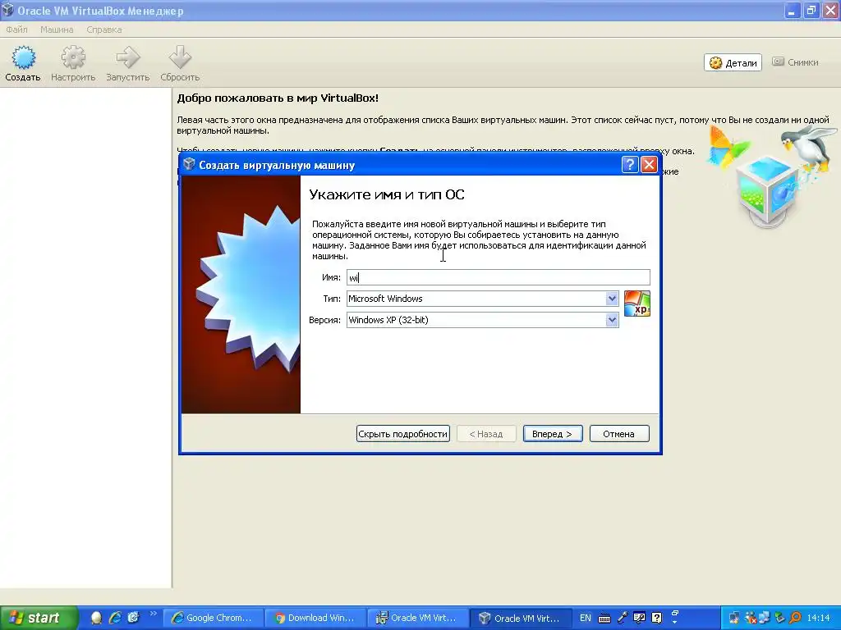
Task: Switch to the active Oracle VM Virt... taskbar item
Action: click(521, 618)
